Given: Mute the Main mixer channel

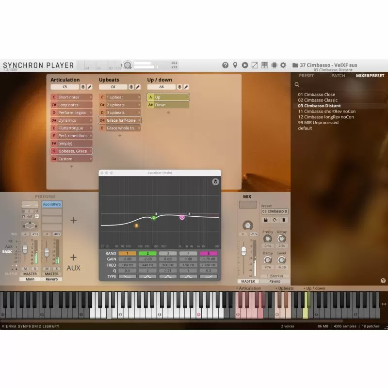Looking at the screenshot, I should (x=25, y=268).
